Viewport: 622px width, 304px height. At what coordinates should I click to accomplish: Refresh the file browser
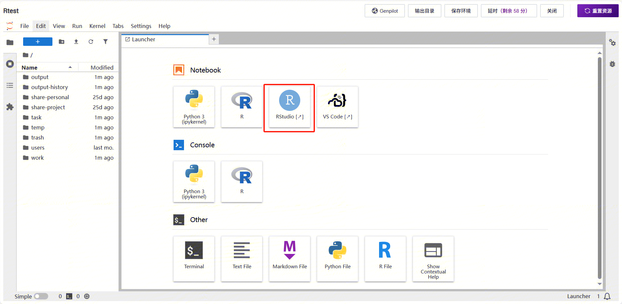coord(91,42)
